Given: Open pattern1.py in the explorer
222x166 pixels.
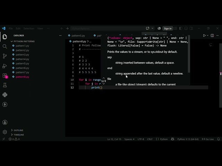Looking at the screenshot, I should [x=22, y=46].
